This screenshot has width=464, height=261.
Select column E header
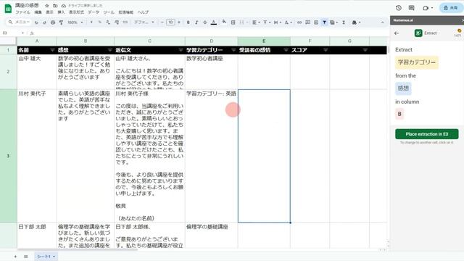pyautogui.click(x=264, y=41)
